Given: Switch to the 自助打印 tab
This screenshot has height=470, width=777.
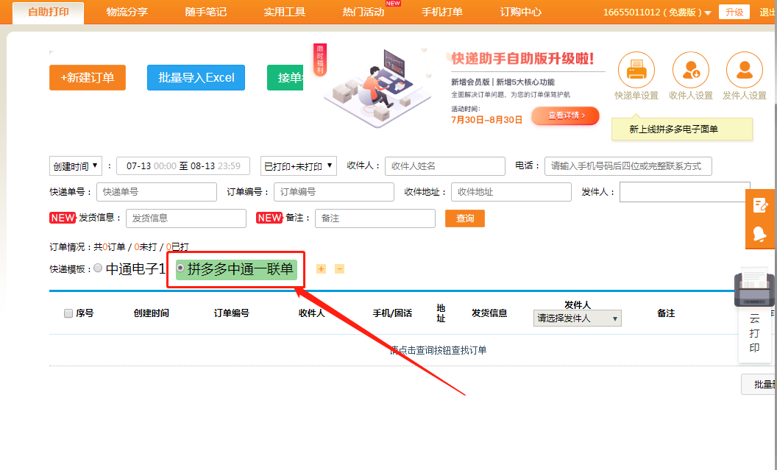Looking at the screenshot, I should coord(48,13).
